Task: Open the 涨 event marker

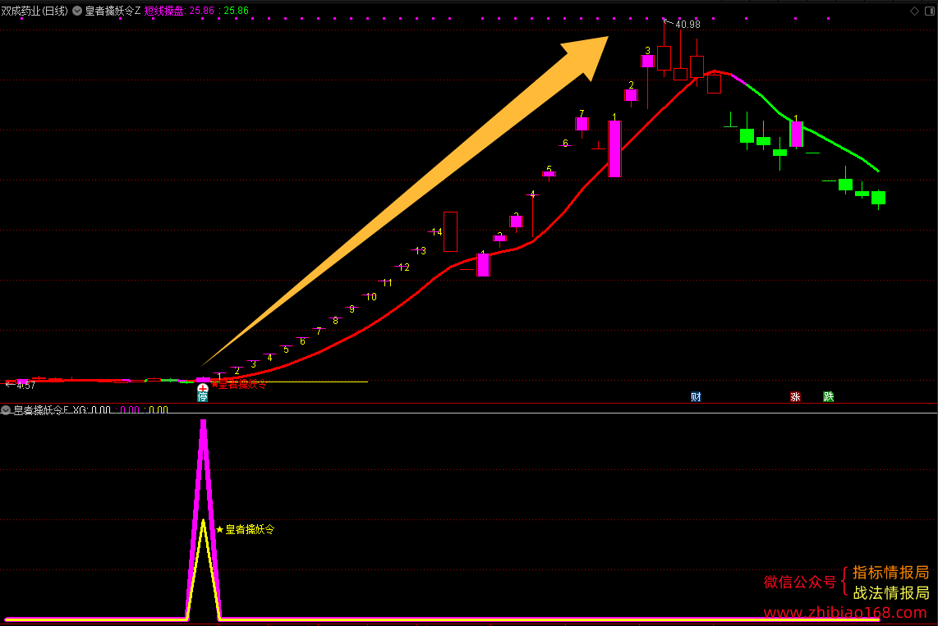Action: (x=795, y=396)
